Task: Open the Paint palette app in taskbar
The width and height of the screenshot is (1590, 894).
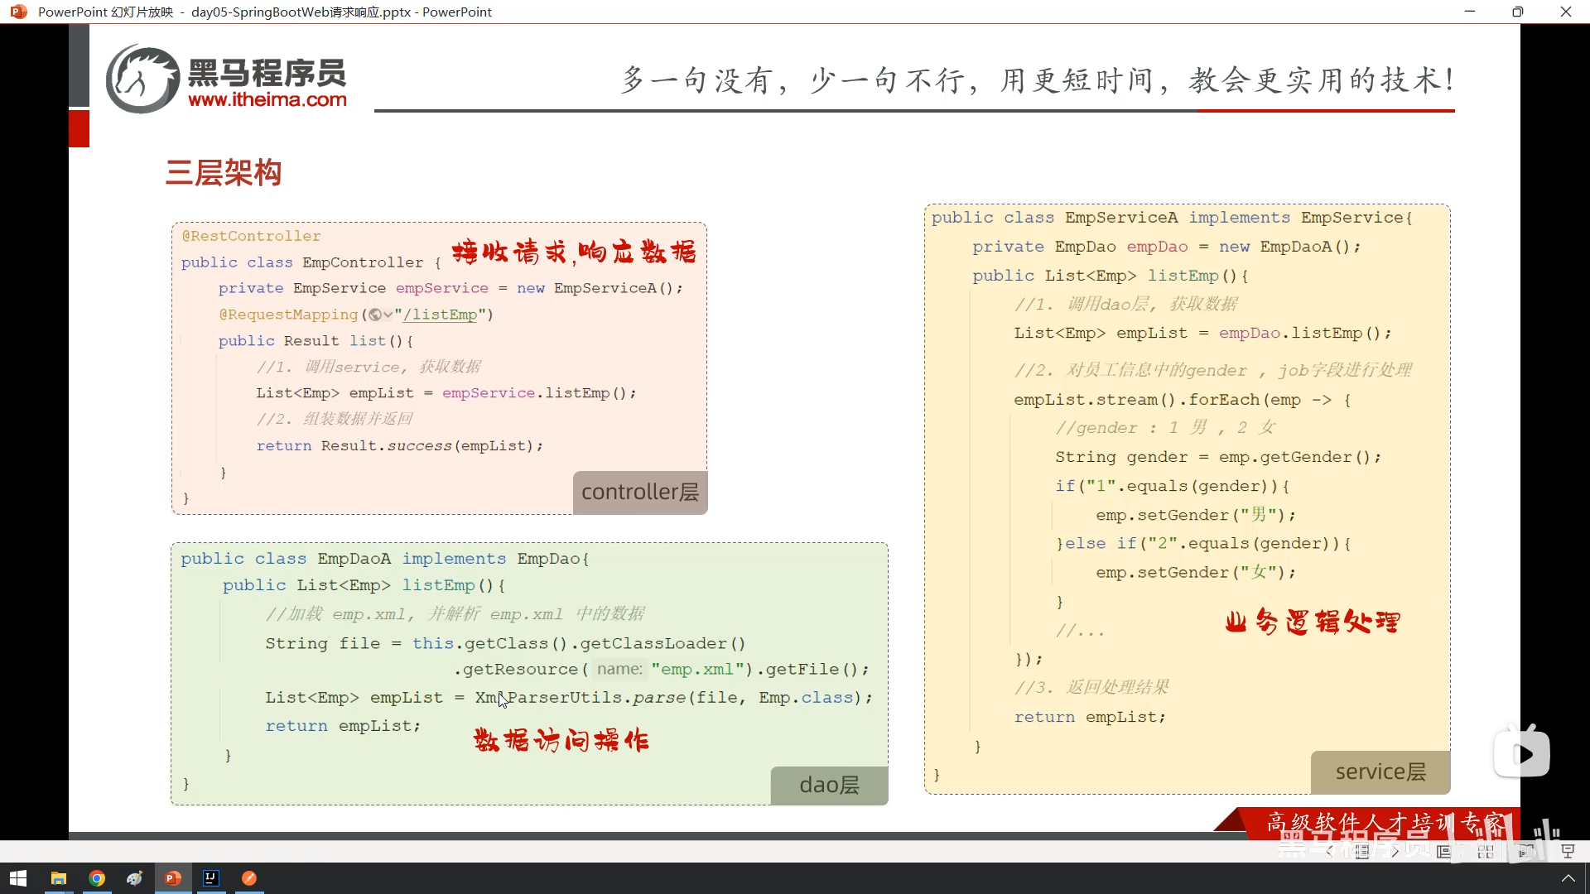Action: (135, 878)
